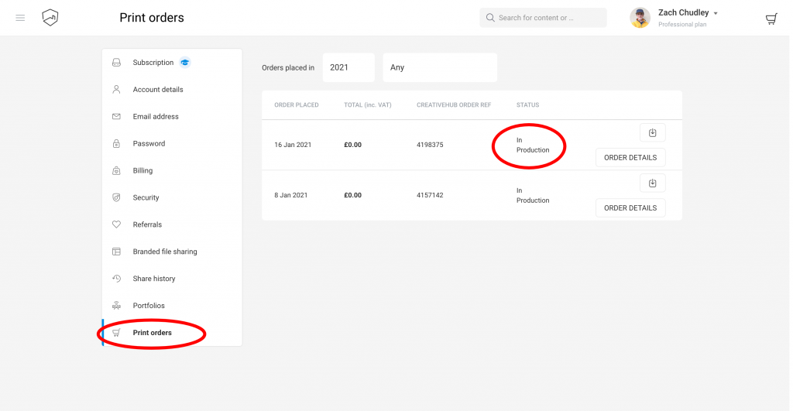The image size is (793, 411).
Task: Click the Referrals heart icon
Action: click(116, 224)
